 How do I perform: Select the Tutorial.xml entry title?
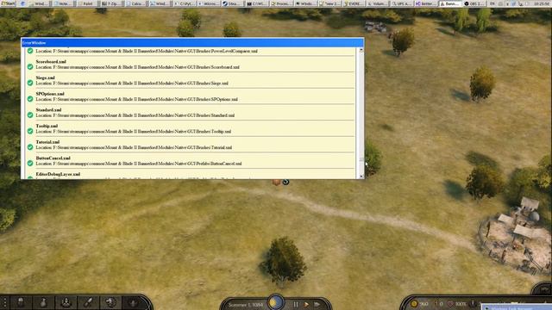(47, 142)
